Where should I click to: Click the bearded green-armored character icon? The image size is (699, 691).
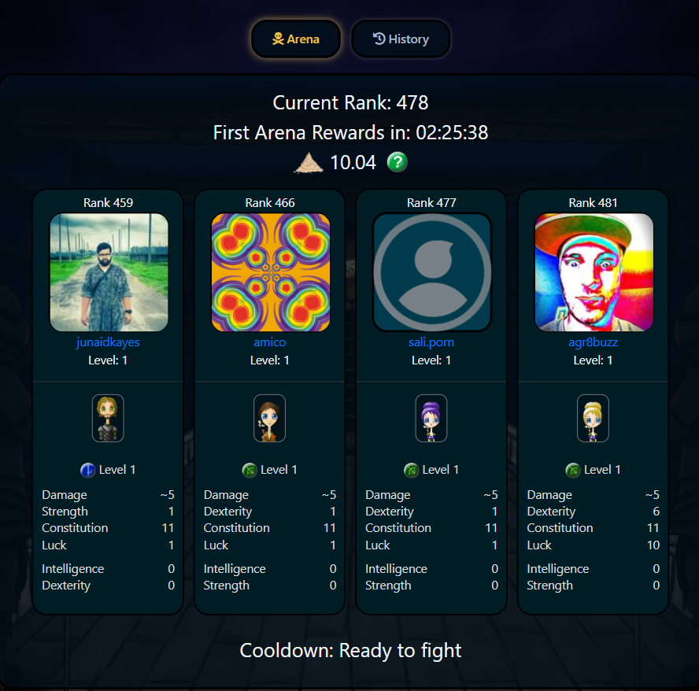pyautogui.click(x=108, y=418)
